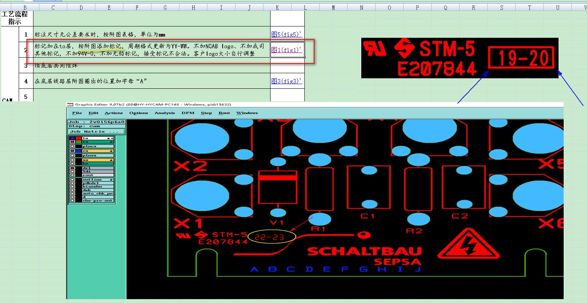Viewport: 587px width, 303px height.
Task: Select spreadsheet column header K
Action: (277, 7)
